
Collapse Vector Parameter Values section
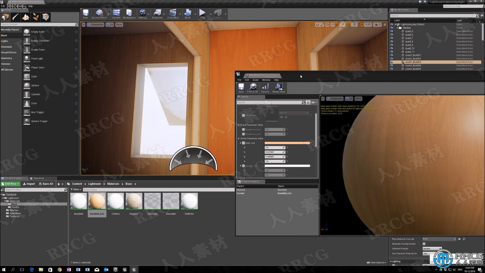click(238, 139)
